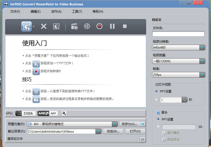This screenshot has height=147, width=211.
Task: Click the music file browse folder icon
Action: click(x=200, y=127)
